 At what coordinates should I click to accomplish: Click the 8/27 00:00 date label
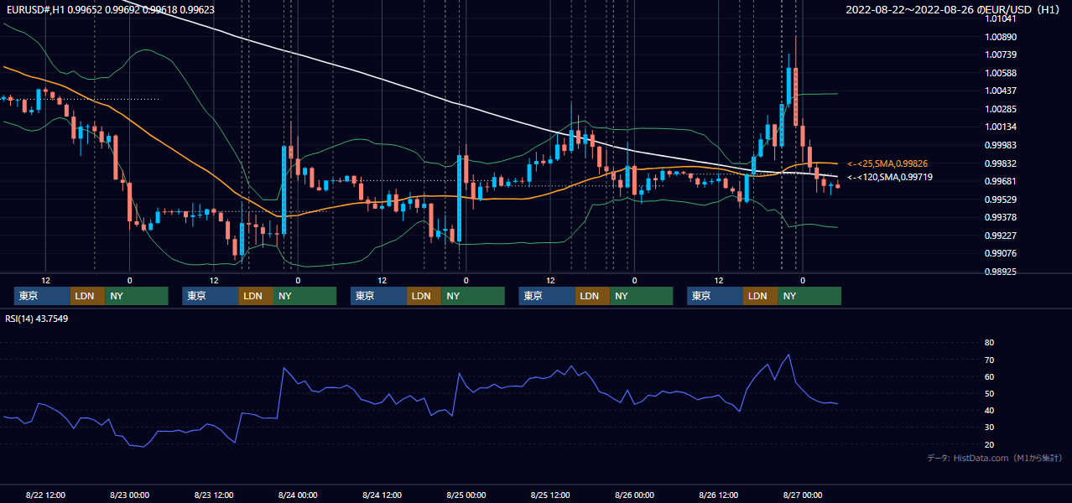click(802, 495)
